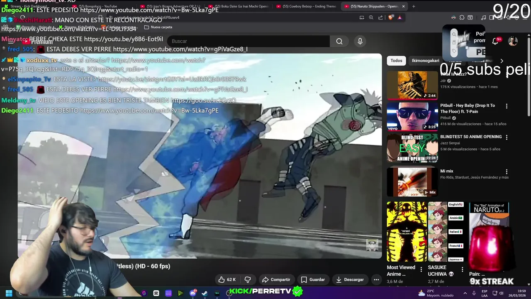
Task: Open options for Pitbull Hey Baby video
Action: (507, 106)
